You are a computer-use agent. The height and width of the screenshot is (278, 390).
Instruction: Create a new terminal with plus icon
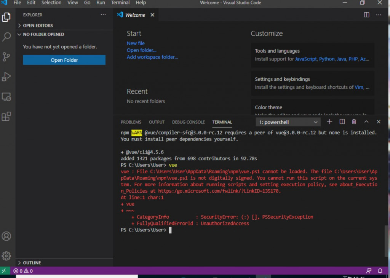pos(329,121)
